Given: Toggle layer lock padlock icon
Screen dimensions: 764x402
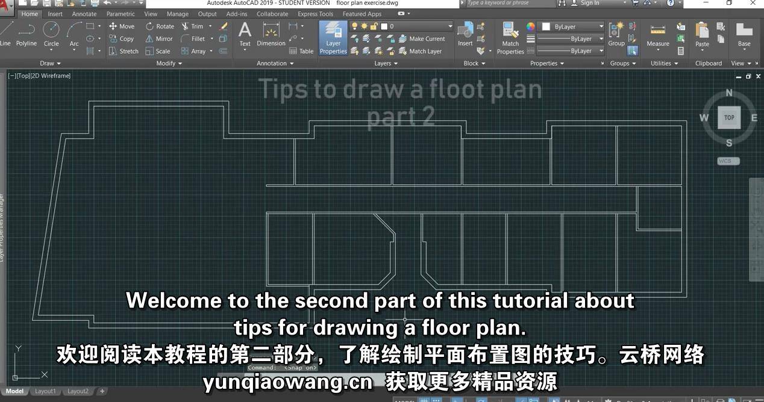Looking at the screenshot, I should [x=374, y=26].
